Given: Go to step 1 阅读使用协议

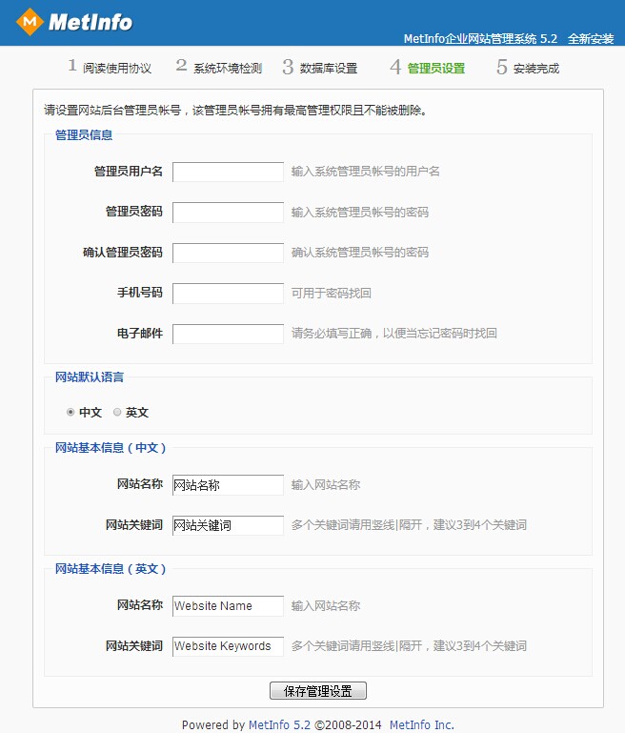Looking at the screenshot, I should tap(110, 68).
